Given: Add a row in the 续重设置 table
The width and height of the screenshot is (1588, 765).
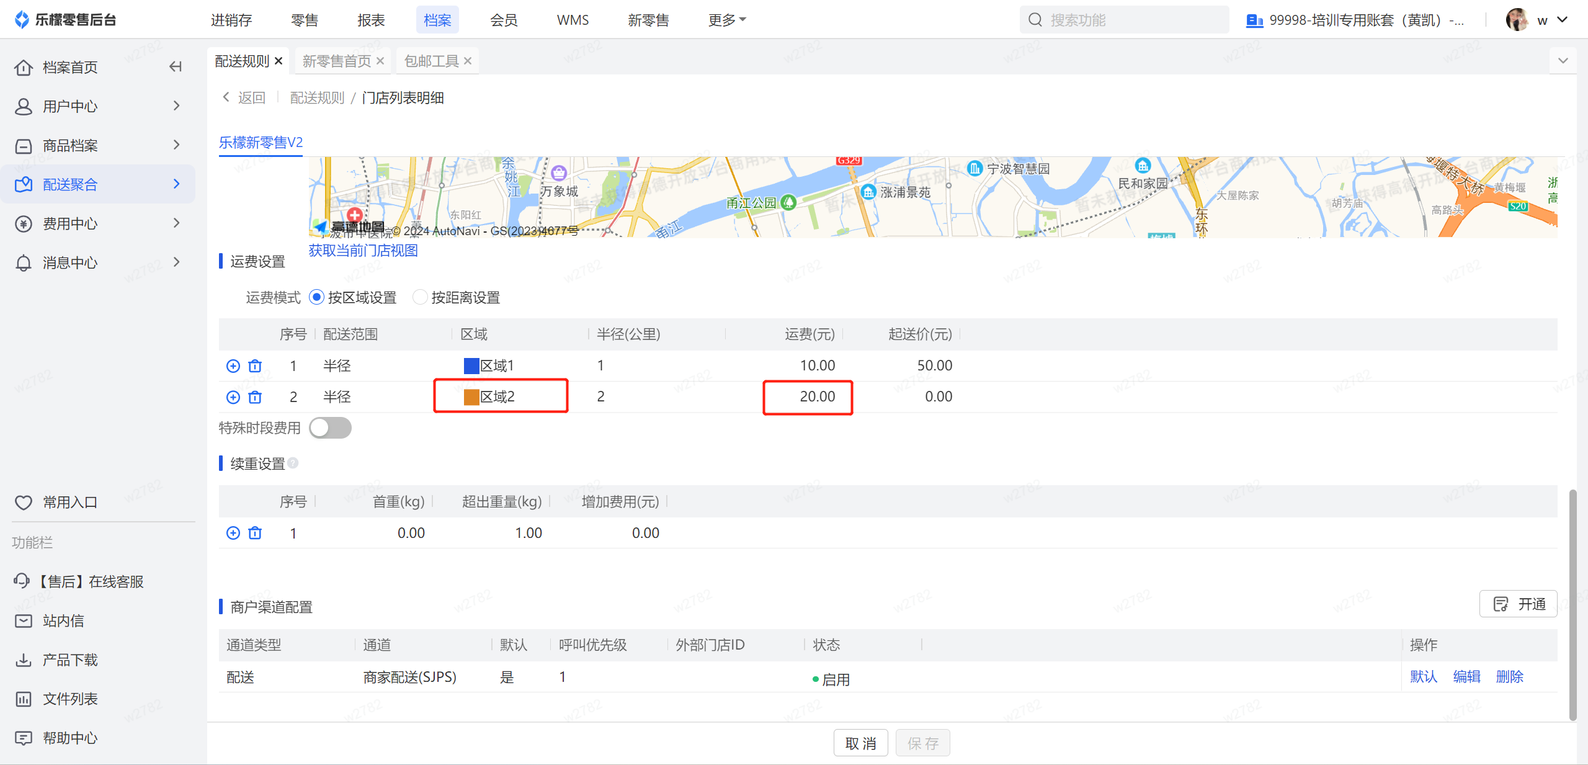Looking at the screenshot, I should 233,533.
